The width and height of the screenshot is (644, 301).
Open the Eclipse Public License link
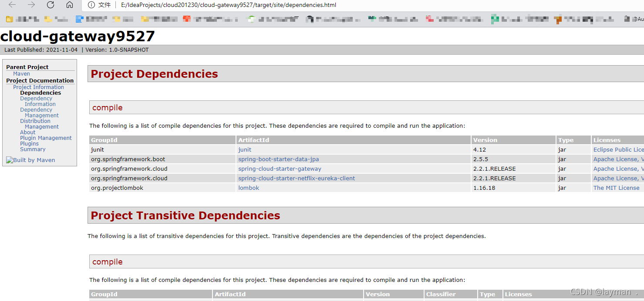point(618,149)
